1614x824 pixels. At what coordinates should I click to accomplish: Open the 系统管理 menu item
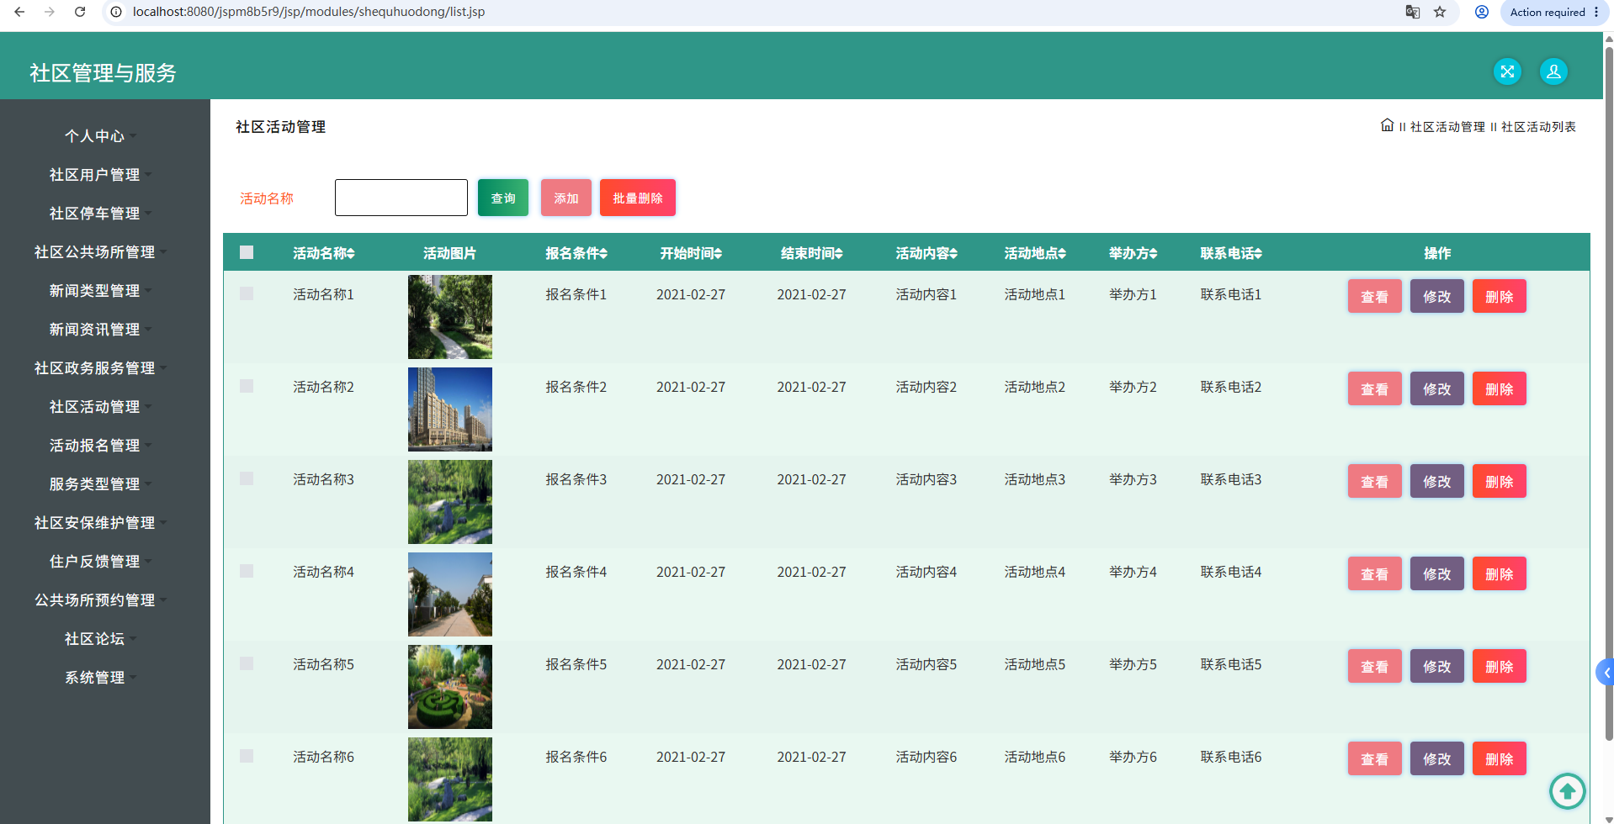click(100, 678)
